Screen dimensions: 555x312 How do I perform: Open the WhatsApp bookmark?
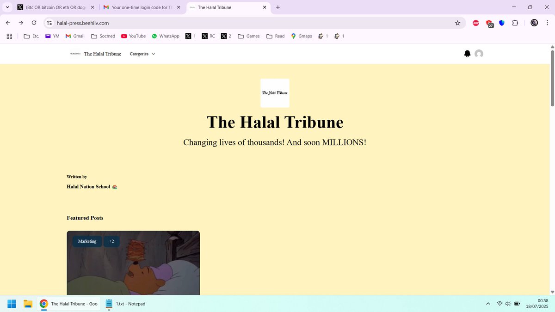[x=166, y=36]
